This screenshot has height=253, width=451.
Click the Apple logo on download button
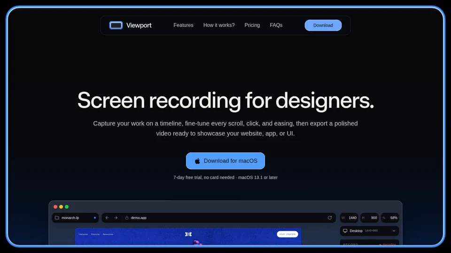click(197, 161)
